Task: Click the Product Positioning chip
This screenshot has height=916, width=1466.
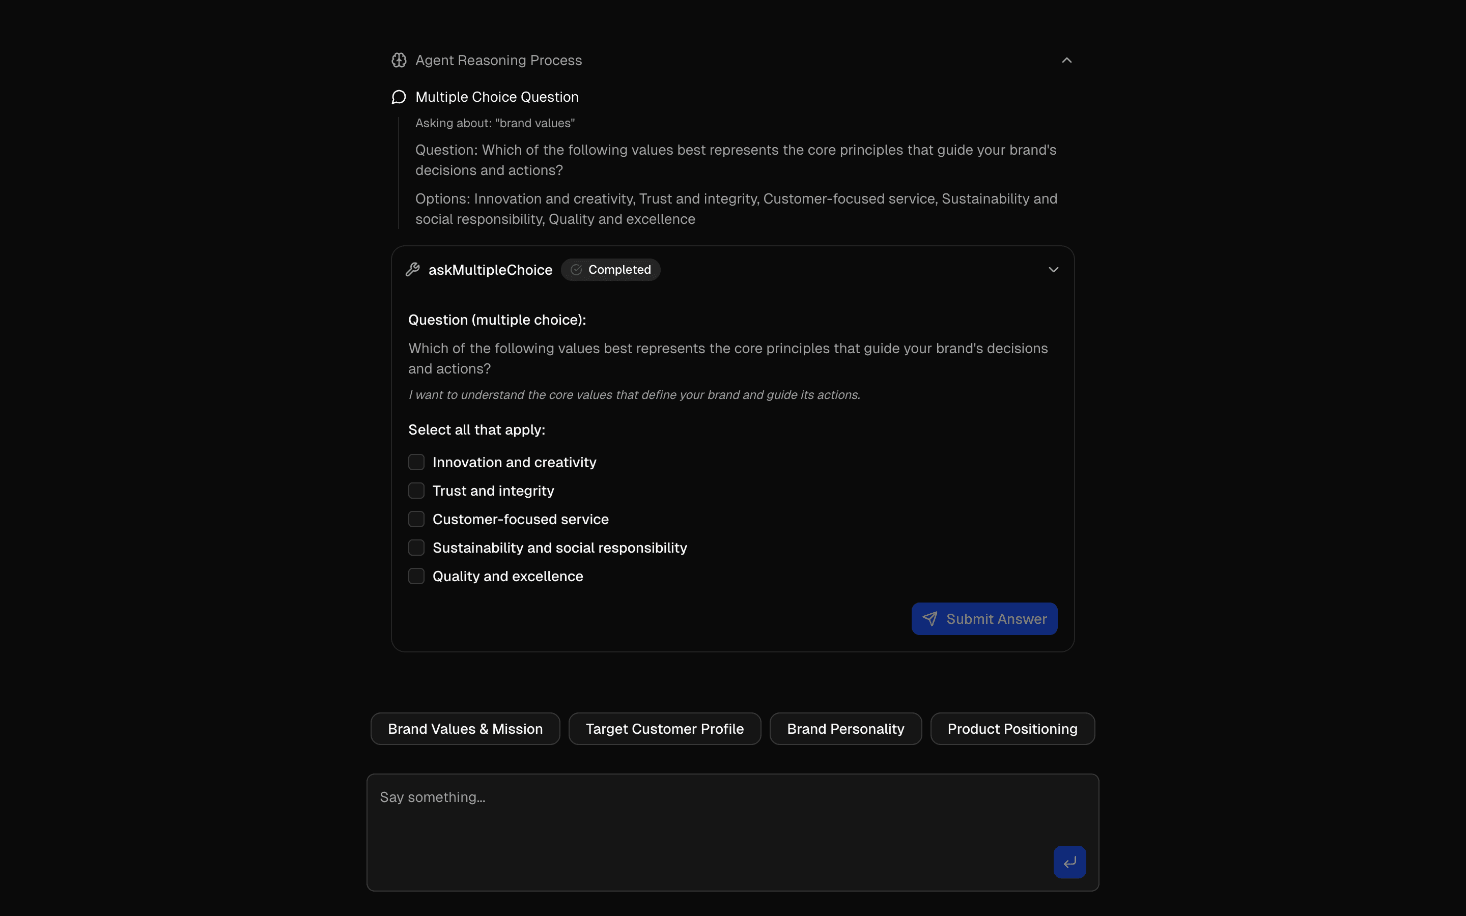Action: tap(1012, 729)
